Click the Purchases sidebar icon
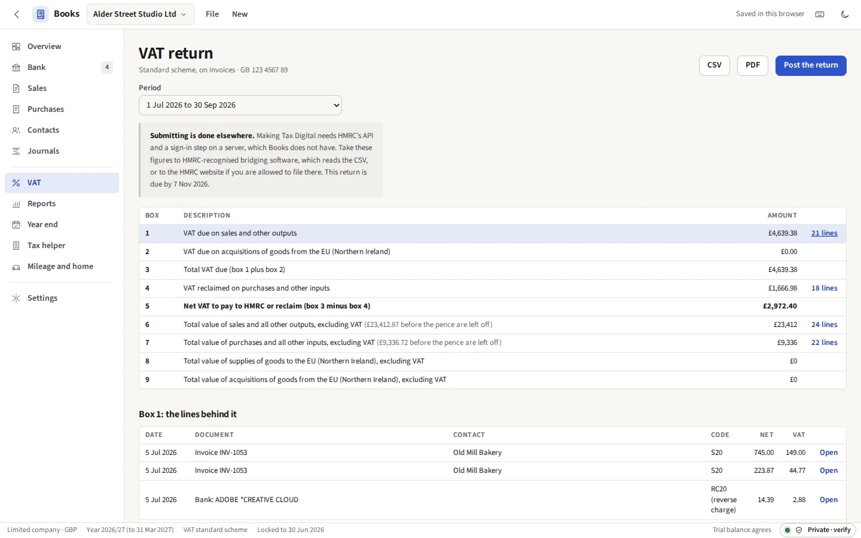861x538 pixels. 16,109
